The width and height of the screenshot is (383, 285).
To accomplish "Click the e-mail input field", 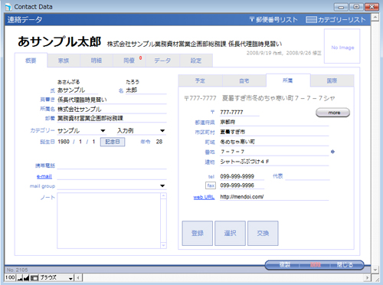I will [112, 176].
